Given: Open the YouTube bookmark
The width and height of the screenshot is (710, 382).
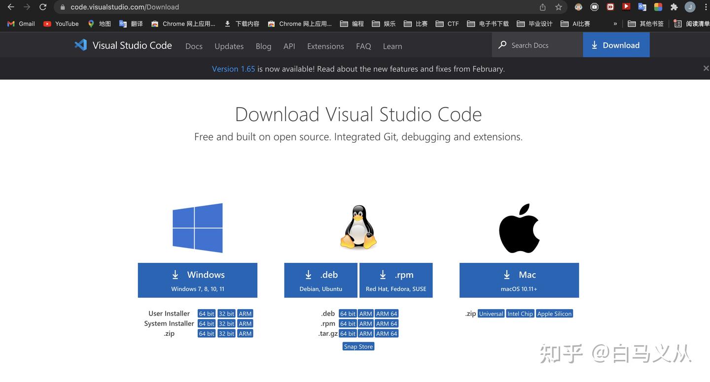Looking at the screenshot, I should [61, 23].
